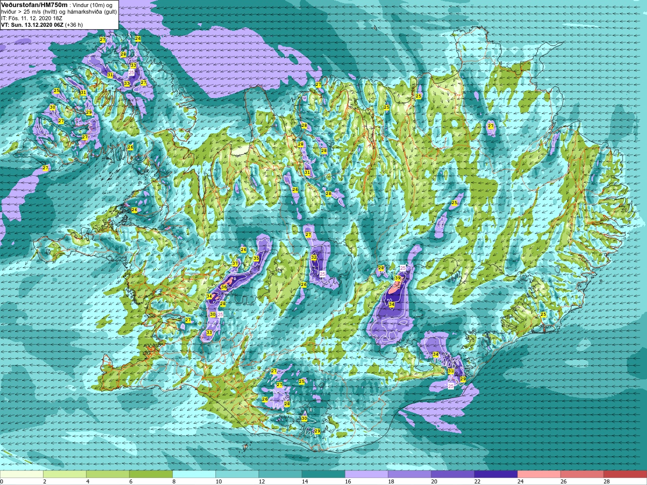Select the yellow gust label 37
This screenshot has width=647, height=485.
[x=235, y=264]
